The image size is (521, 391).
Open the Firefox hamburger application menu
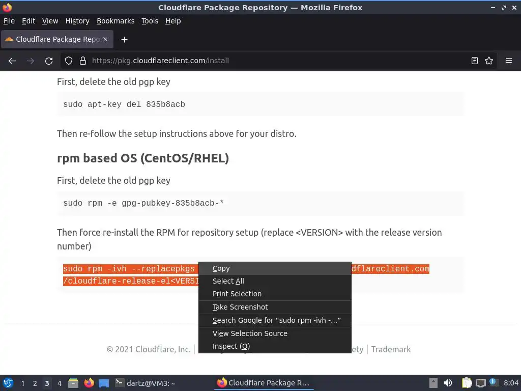(509, 61)
